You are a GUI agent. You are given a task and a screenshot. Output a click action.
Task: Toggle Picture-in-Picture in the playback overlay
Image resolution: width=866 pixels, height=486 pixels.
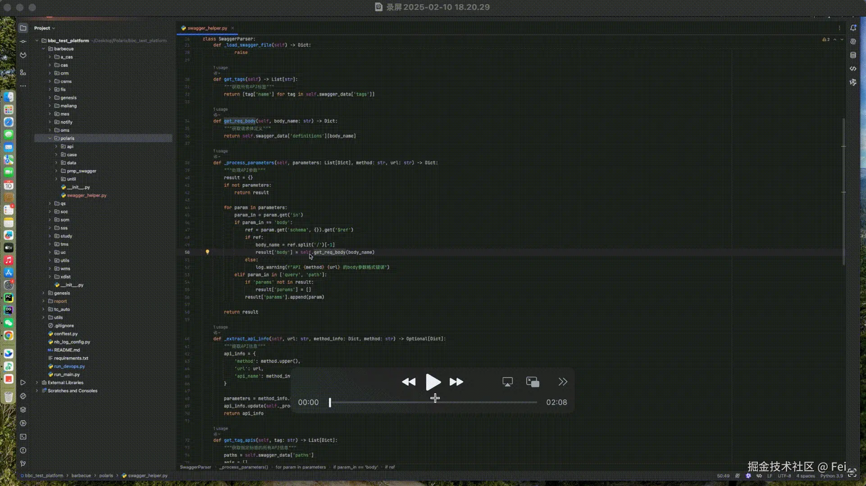click(532, 381)
